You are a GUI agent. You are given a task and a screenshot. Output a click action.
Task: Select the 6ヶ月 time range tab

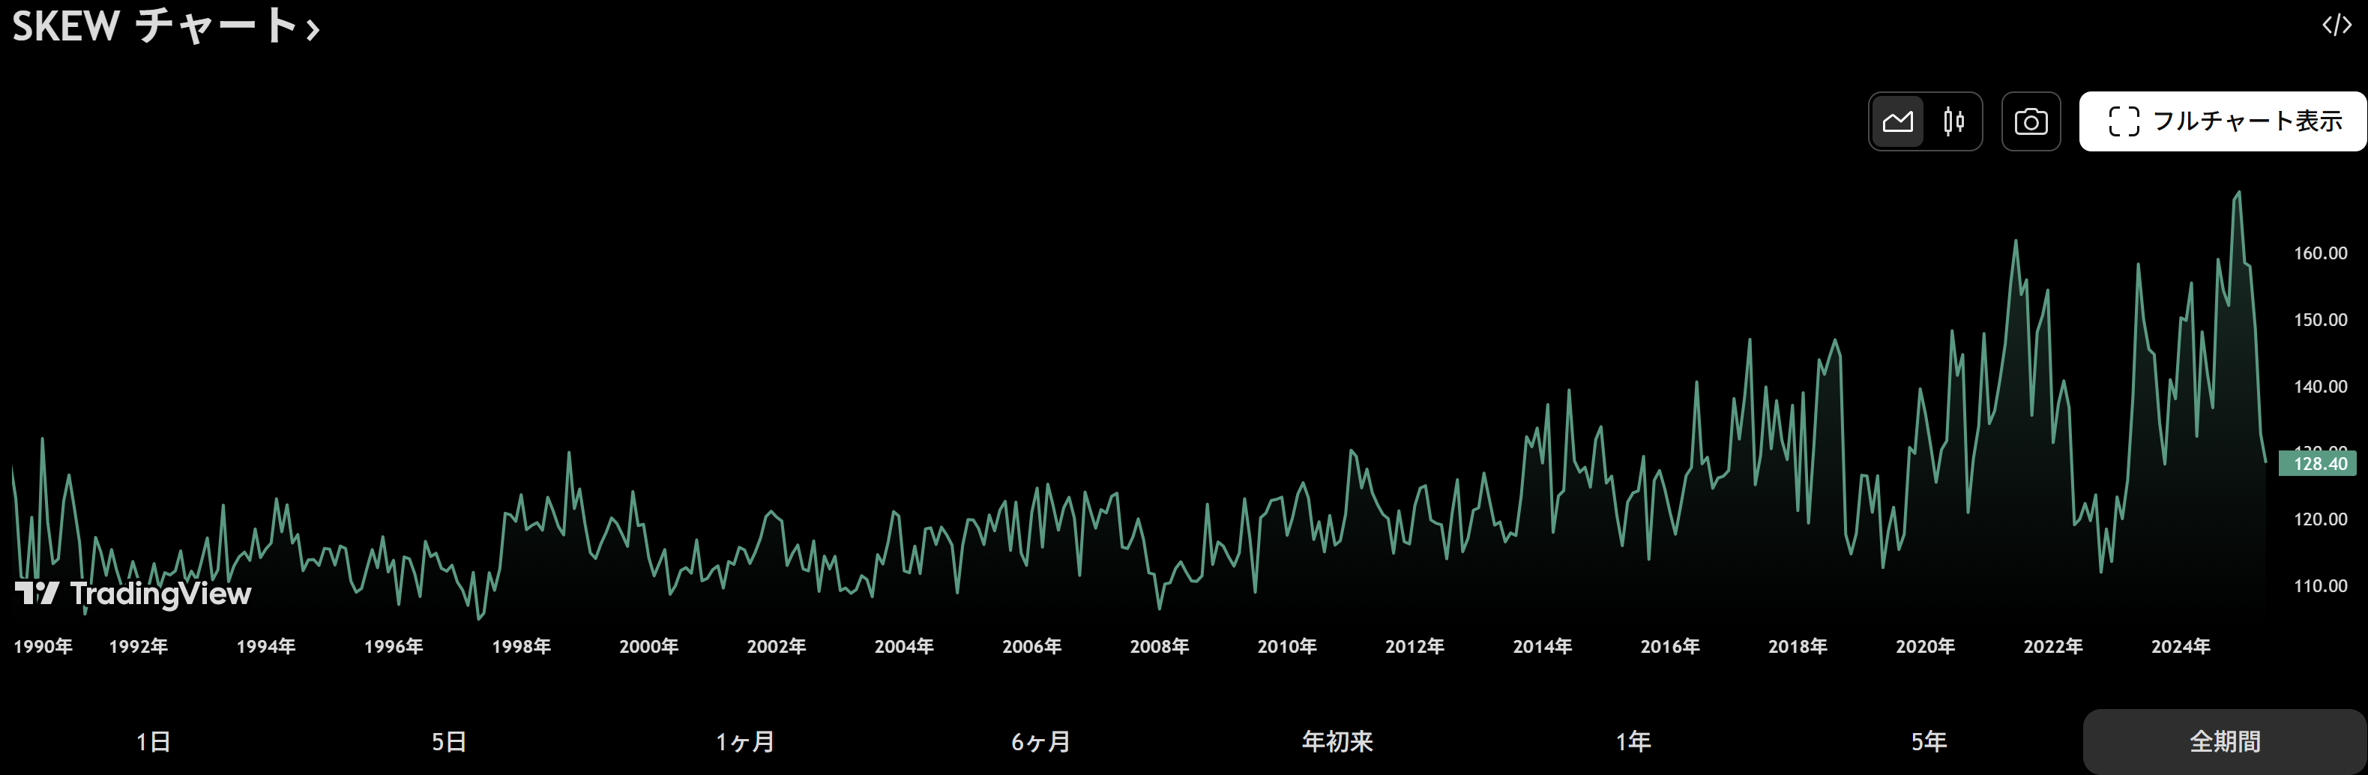(1041, 741)
